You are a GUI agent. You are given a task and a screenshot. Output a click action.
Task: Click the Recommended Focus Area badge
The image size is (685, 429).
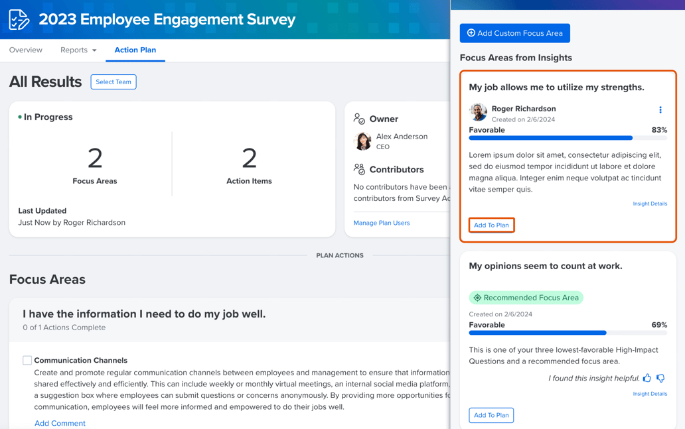tap(526, 298)
